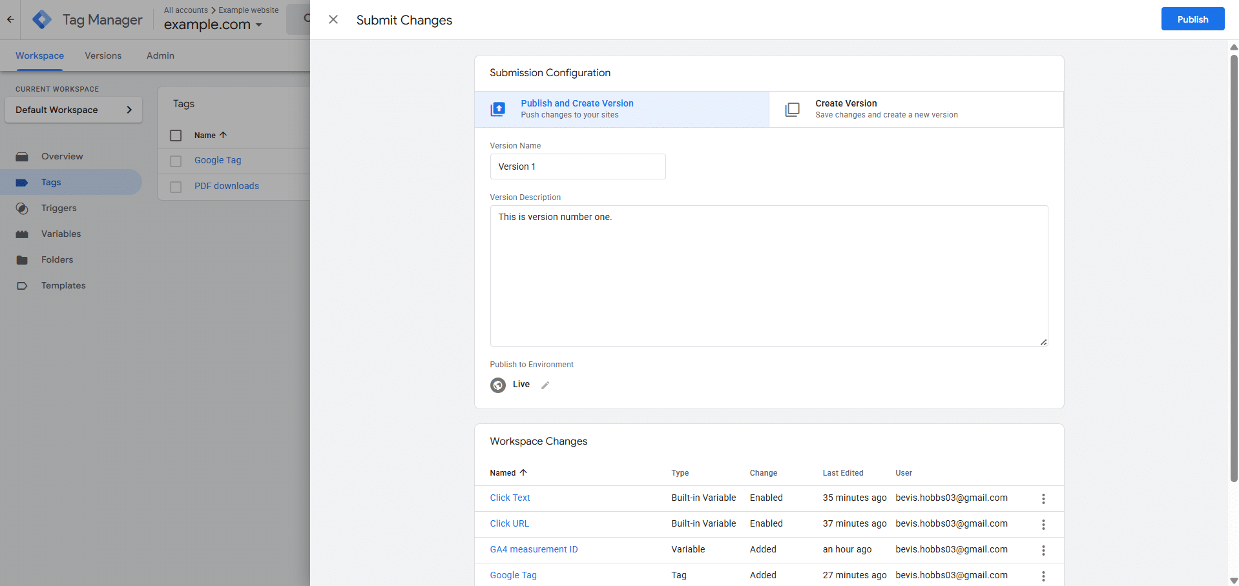Click the Variables sidebar icon
Screen dimensions: 1239x586
[x=22, y=234]
